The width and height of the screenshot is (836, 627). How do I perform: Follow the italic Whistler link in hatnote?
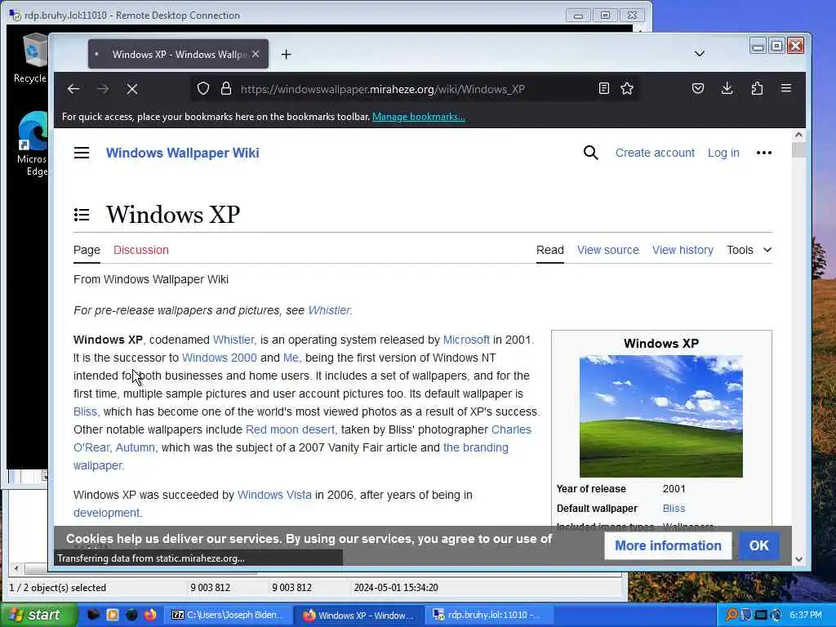point(329,310)
